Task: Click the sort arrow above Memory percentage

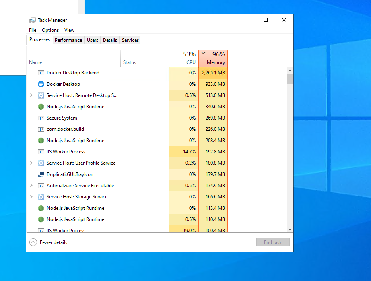Action: pos(204,53)
